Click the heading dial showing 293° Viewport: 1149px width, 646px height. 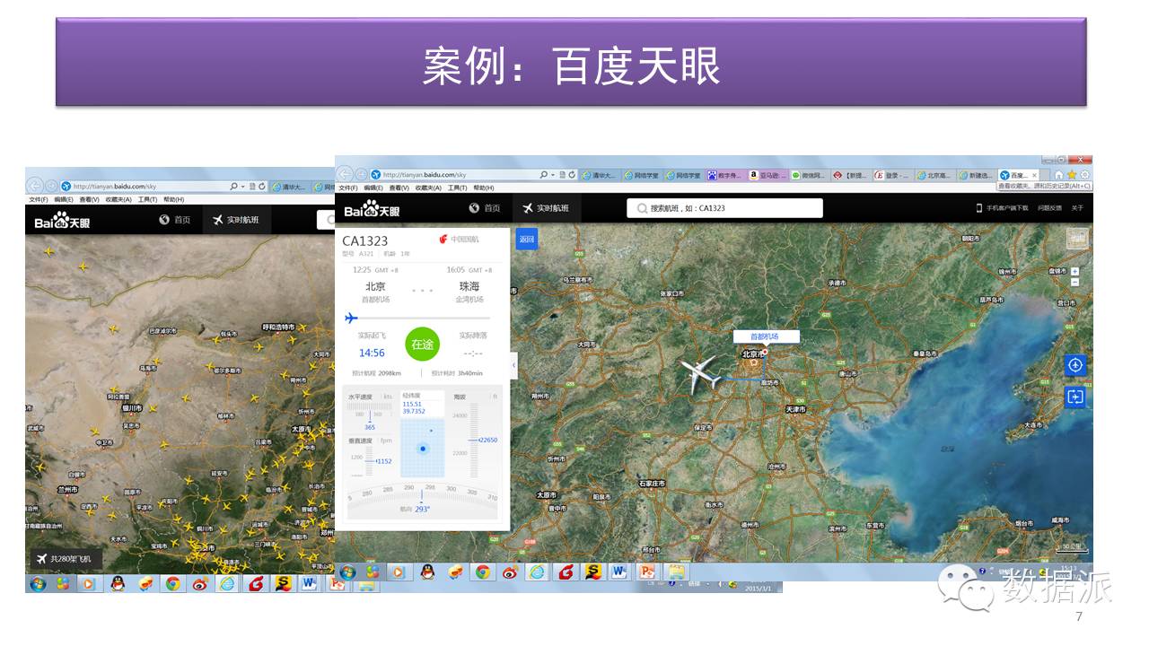click(x=422, y=502)
